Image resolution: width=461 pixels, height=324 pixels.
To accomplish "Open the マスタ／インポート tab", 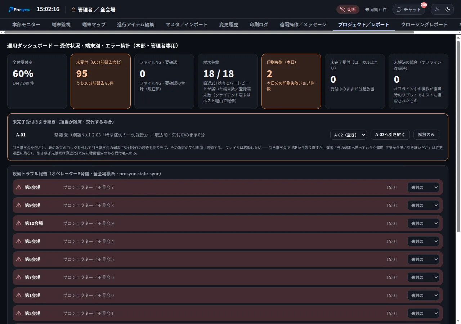I will tap(187, 24).
